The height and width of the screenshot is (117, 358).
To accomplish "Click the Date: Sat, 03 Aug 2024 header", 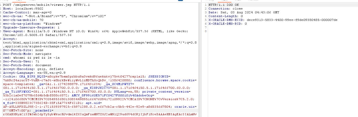I will tap(244, 12).
